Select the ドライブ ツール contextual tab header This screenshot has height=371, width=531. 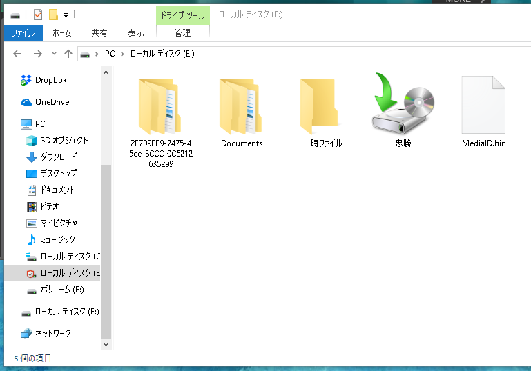click(182, 15)
